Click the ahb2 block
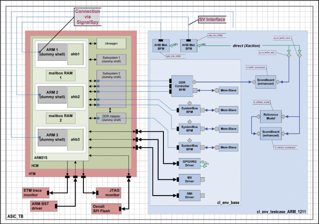The image size is (319, 224). pyautogui.click(x=75, y=97)
